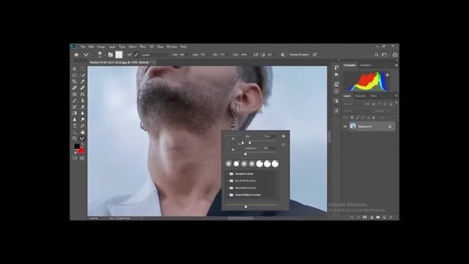Open the brush preset picker
The height and width of the screenshot is (264, 469).
(x=100, y=54)
